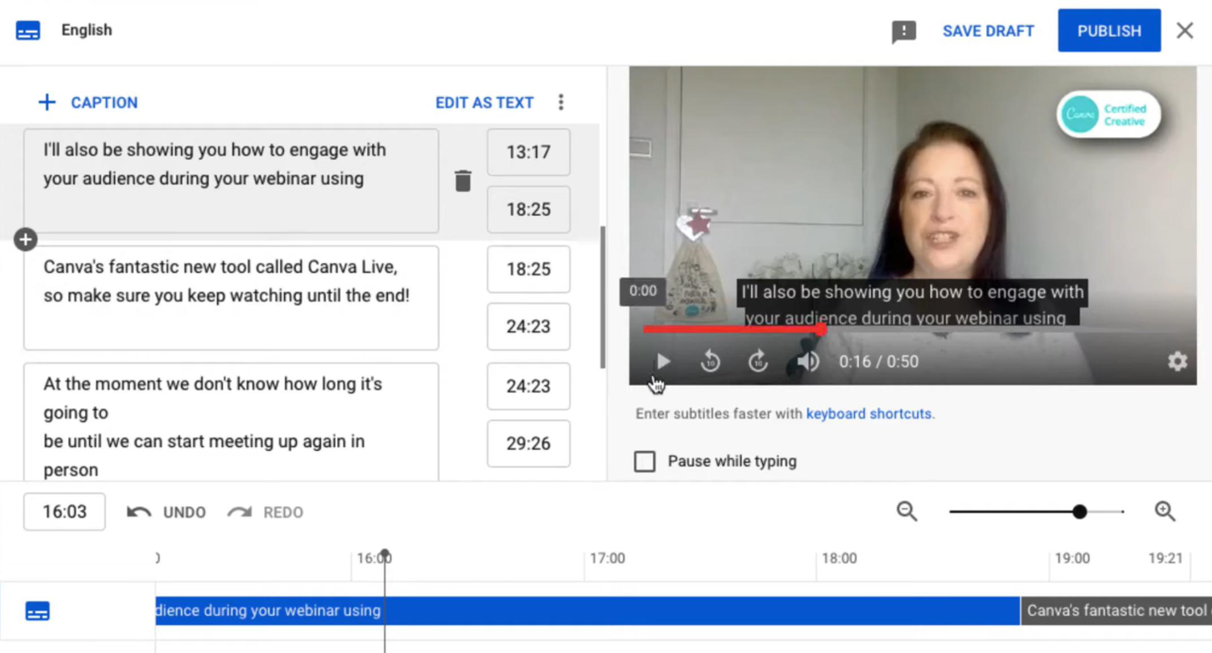Screen dimensions: 1212x653
Task: Open the keyboard shortcuts link
Action: pos(869,413)
